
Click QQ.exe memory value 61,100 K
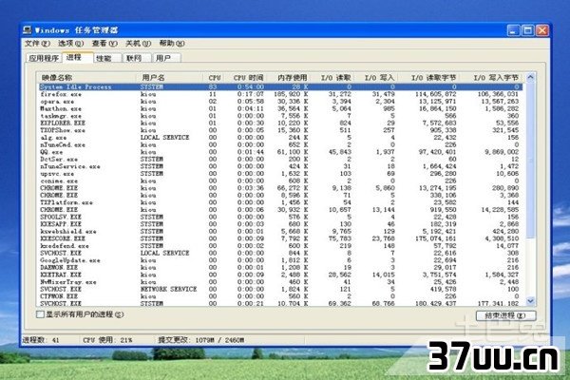coord(293,152)
